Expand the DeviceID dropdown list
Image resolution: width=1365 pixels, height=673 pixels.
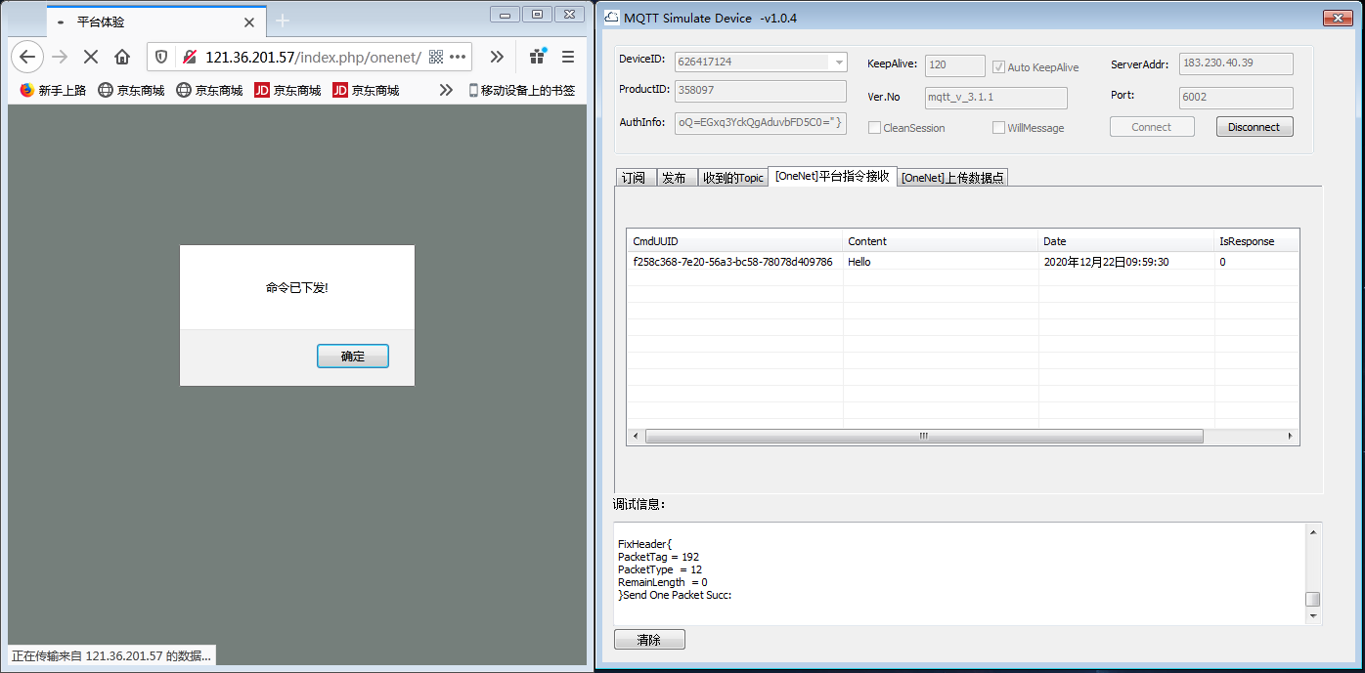(x=838, y=63)
